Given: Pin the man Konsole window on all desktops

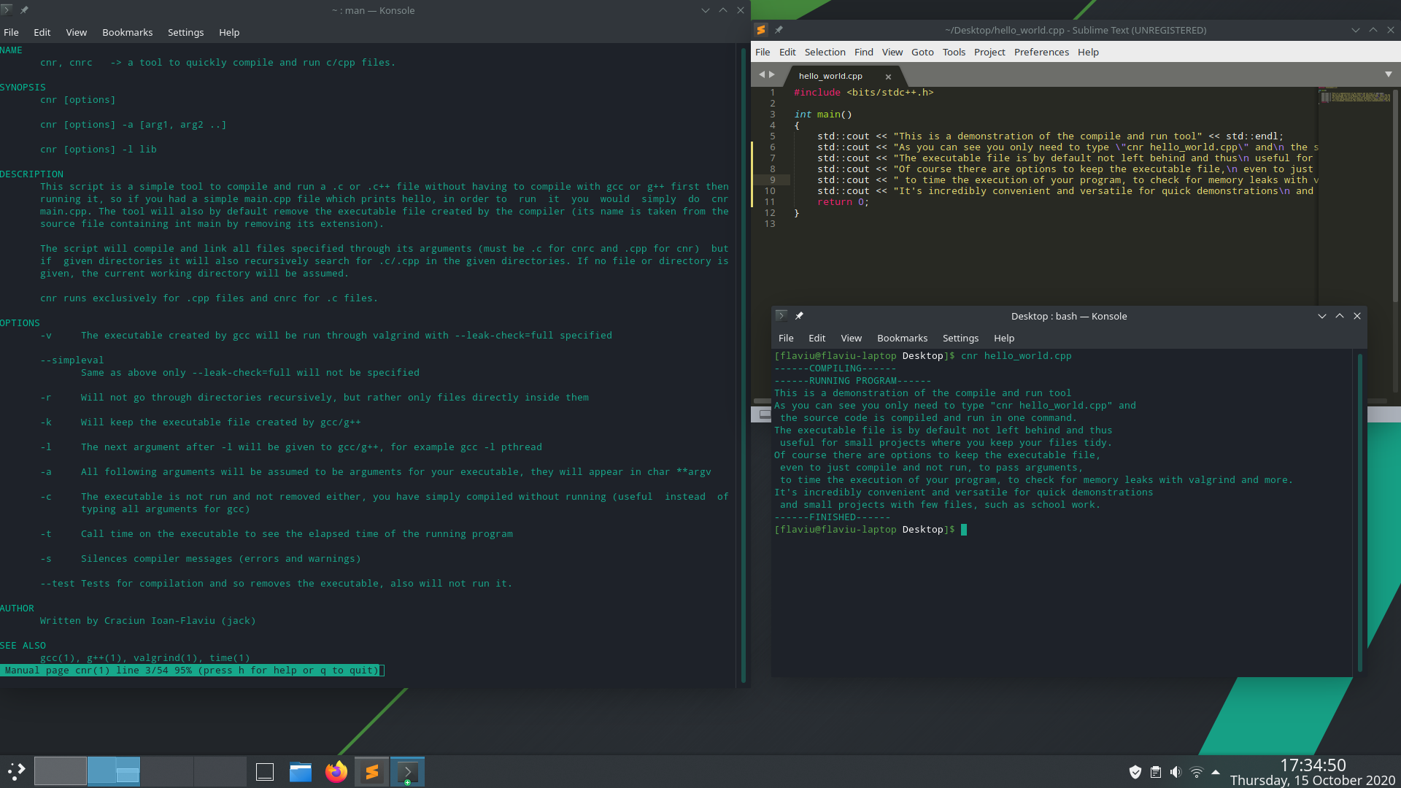Looking at the screenshot, I should 24,10.
